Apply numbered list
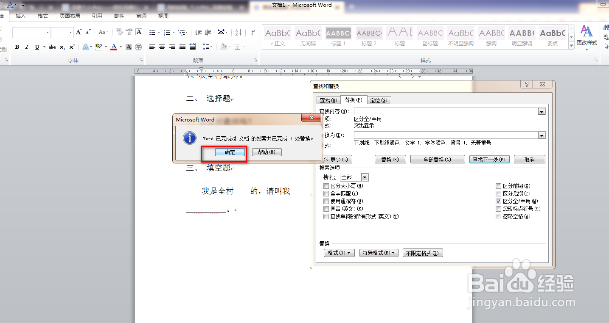609x323 pixels. 167,32
